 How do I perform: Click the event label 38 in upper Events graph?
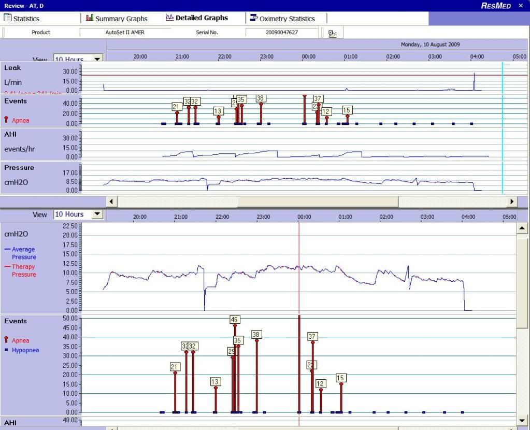260,98
